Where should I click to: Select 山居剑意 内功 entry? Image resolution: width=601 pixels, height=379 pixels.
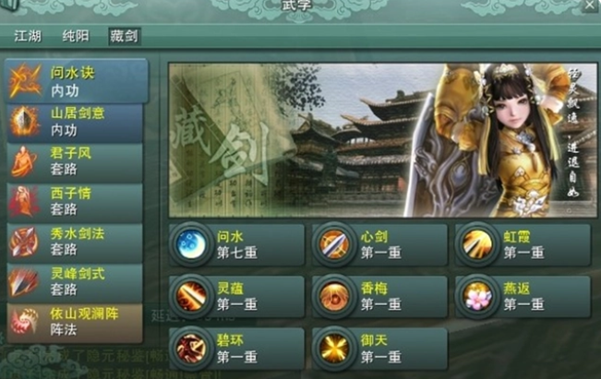click(75, 123)
